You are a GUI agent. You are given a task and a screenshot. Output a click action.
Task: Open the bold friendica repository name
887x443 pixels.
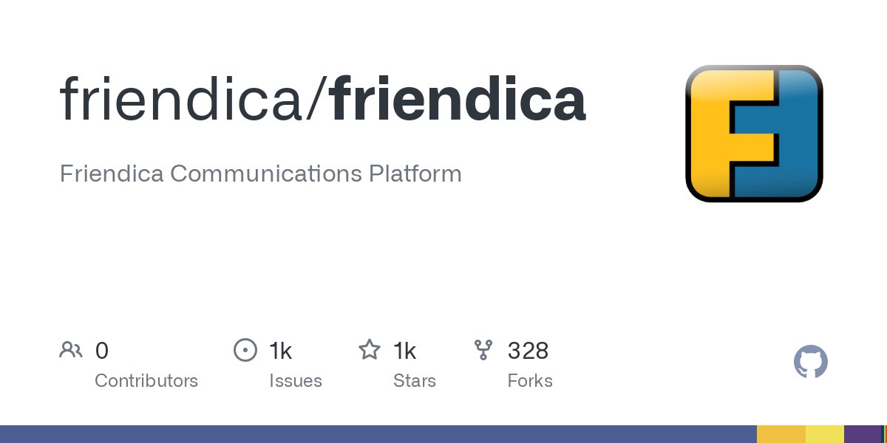coord(458,100)
